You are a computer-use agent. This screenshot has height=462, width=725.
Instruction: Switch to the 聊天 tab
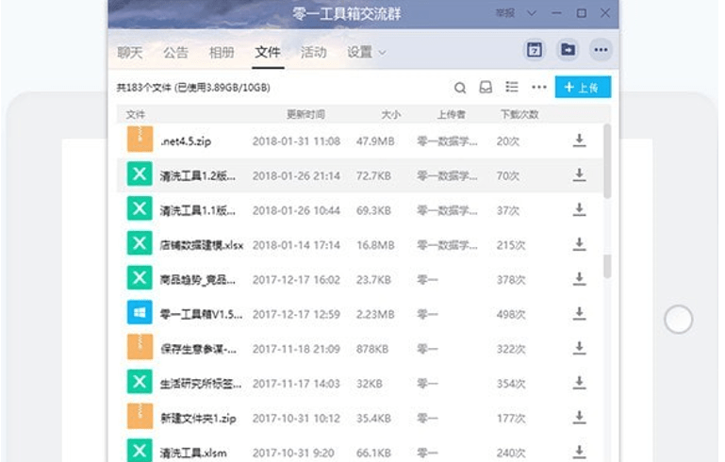[x=129, y=52]
